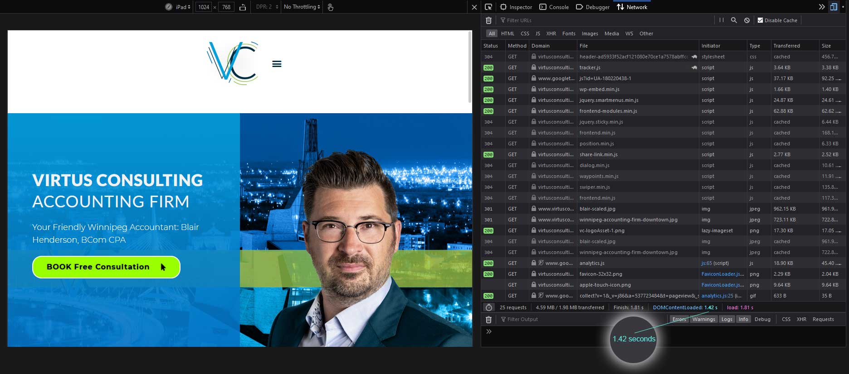Click the viewport height field 768

(226, 7)
